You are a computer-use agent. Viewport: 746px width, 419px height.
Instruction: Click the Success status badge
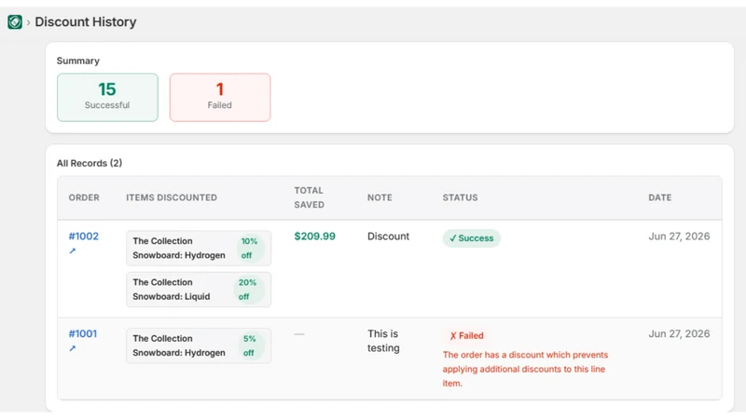pyautogui.click(x=472, y=238)
